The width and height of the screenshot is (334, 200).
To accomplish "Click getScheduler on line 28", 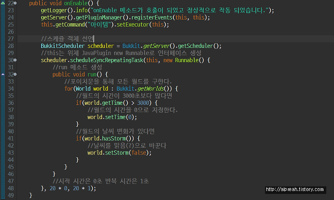I will click(196, 46).
